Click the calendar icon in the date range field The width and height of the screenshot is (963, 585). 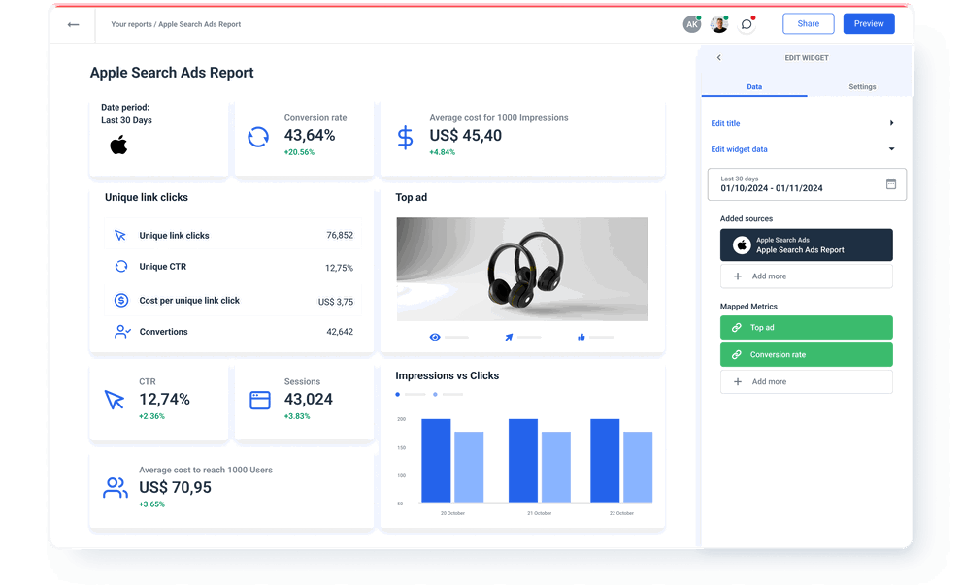point(891,183)
